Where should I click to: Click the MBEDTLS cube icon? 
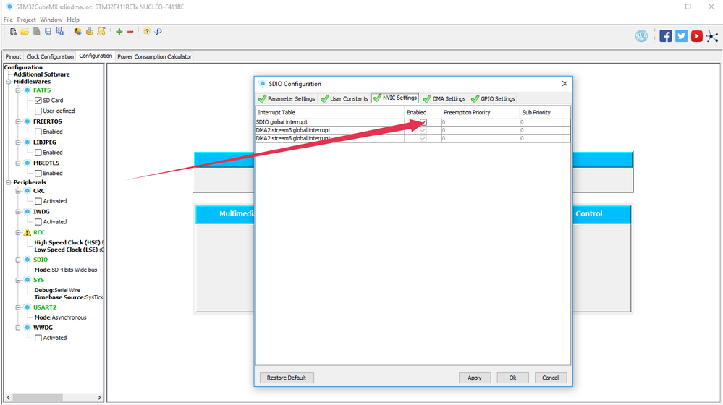(28, 163)
